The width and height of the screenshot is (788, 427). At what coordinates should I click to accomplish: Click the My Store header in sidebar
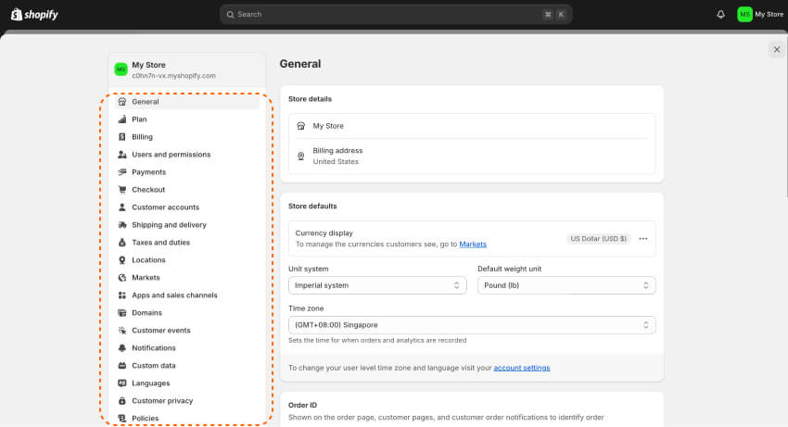[187, 69]
